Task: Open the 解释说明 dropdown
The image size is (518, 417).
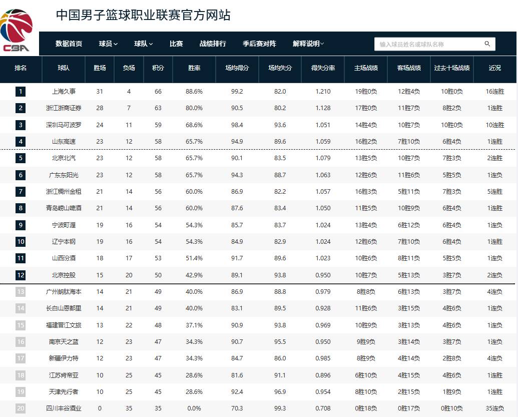Action: click(308, 44)
